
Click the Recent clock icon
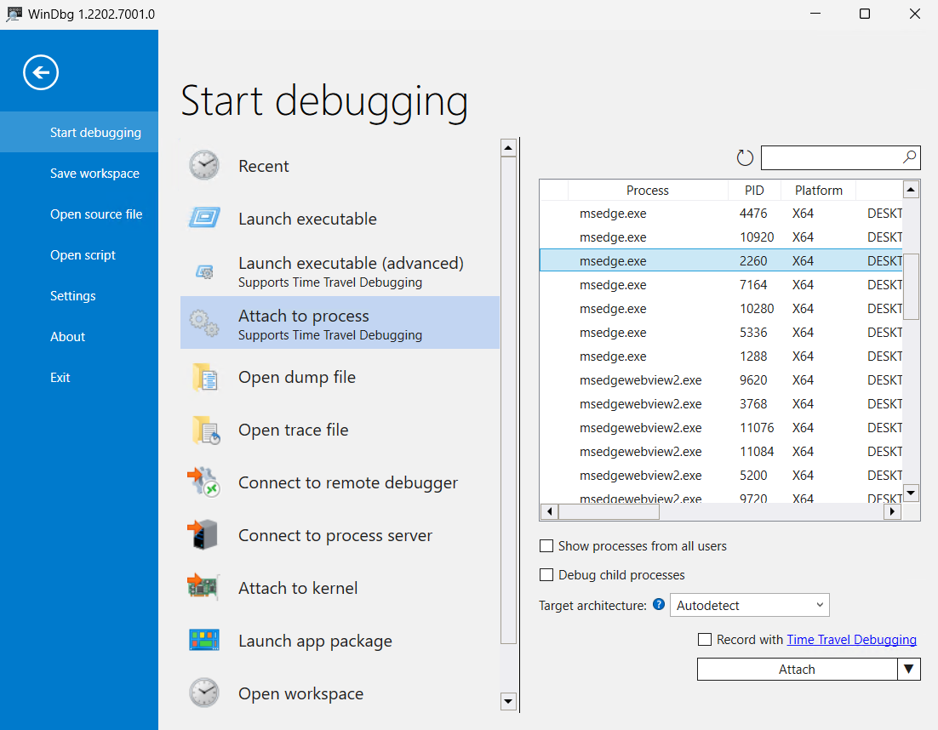204,165
